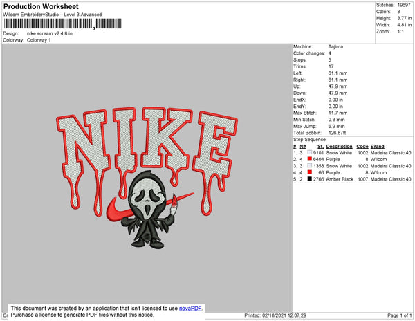Click the 'Color changes:' label

coord(309,53)
